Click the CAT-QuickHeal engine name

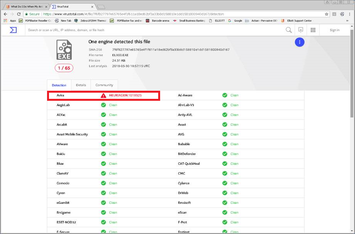point(189,164)
